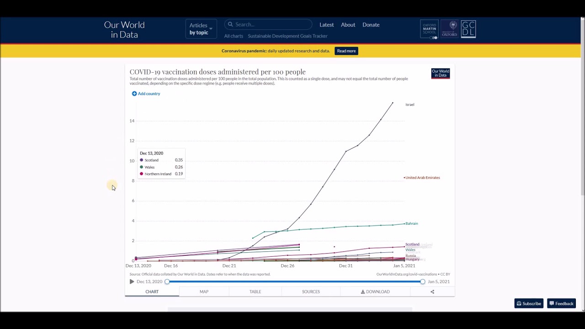Click the GCDL logo in header

click(468, 29)
